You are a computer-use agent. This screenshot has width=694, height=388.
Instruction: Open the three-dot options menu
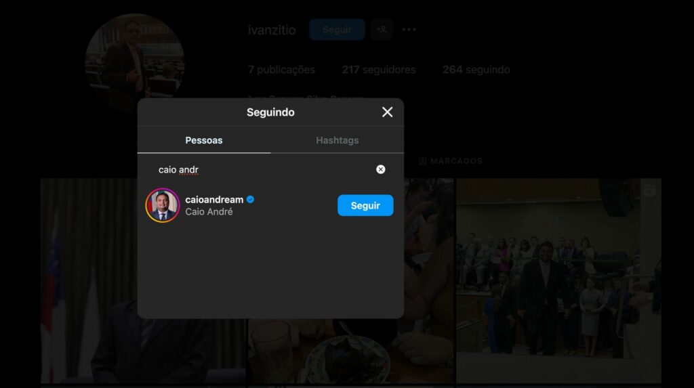[409, 30]
